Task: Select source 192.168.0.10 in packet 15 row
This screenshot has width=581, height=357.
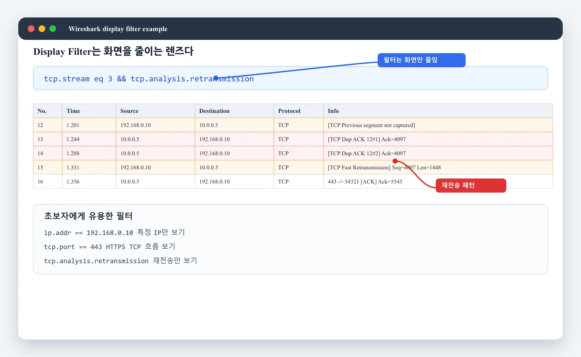Action: (x=156, y=167)
